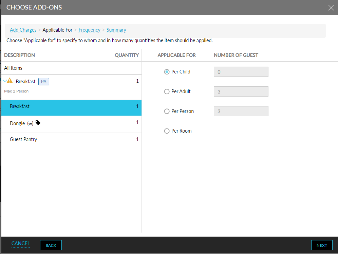338x254 pixels.
Task: Click the Per Child guest number field
Action: tap(241, 72)
